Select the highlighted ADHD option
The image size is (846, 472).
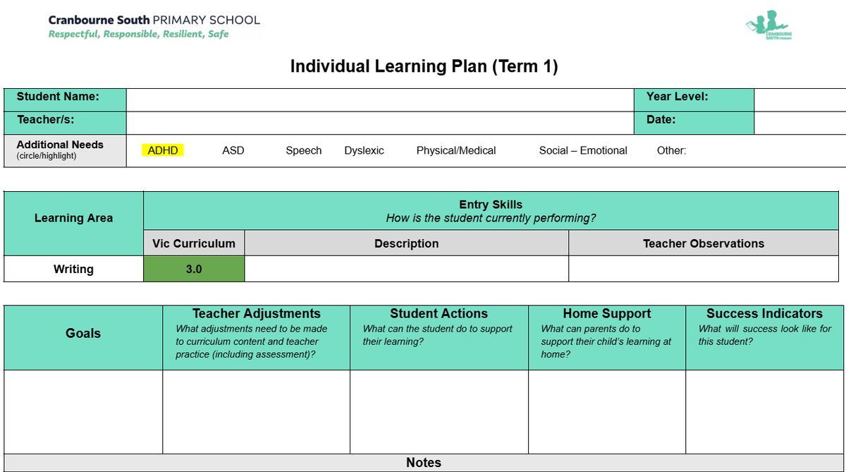pyautogui.click(x=163, y=150)
